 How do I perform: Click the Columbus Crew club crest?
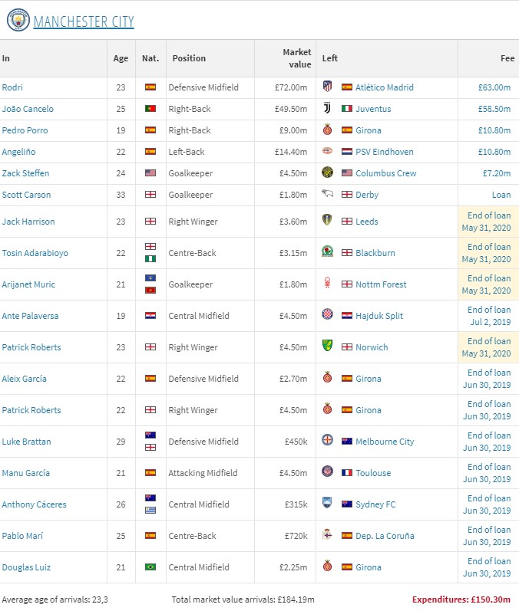(x=328, y=173)
